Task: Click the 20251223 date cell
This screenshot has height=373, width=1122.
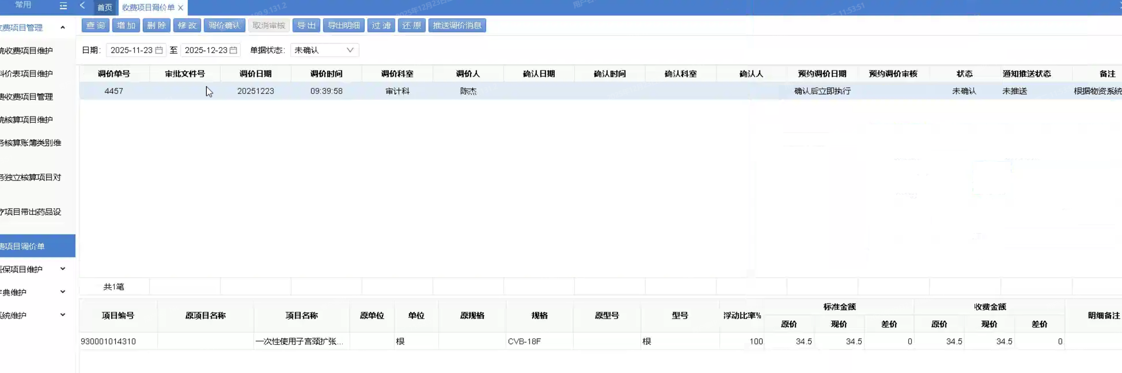Action: tap(256, 91)
